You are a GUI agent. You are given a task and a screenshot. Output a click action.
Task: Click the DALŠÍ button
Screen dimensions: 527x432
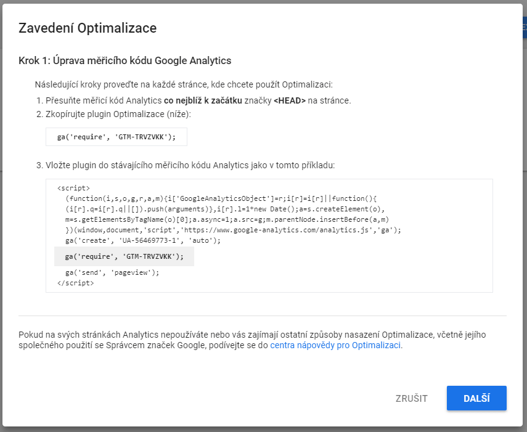pyautogui.click(x=476, y=398)
